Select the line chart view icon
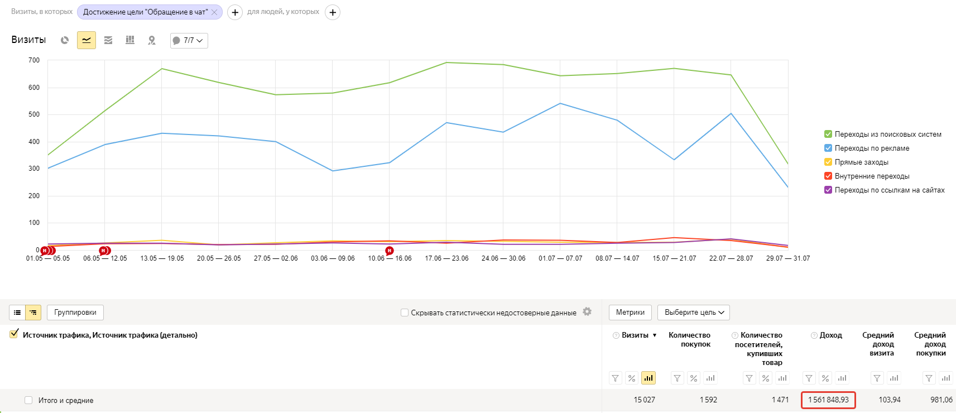The image size is (956, 413). [87, 40]
